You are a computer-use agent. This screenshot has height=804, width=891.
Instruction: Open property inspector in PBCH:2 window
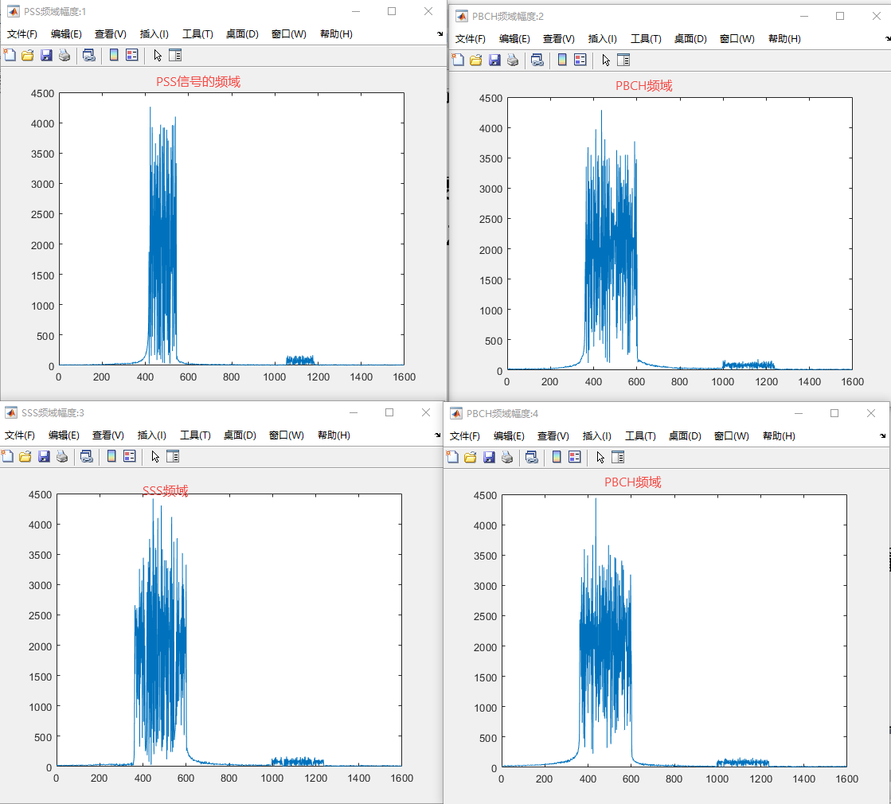pyautogui.click(x=623, y=60)
